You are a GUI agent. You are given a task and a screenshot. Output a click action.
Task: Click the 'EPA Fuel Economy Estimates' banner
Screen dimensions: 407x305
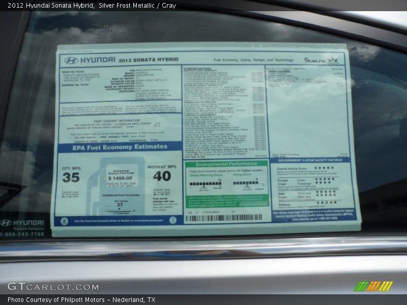(x=120, y=147)
